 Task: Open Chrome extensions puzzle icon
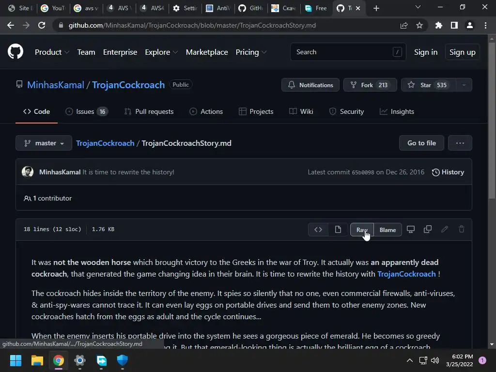click(439, 25)
